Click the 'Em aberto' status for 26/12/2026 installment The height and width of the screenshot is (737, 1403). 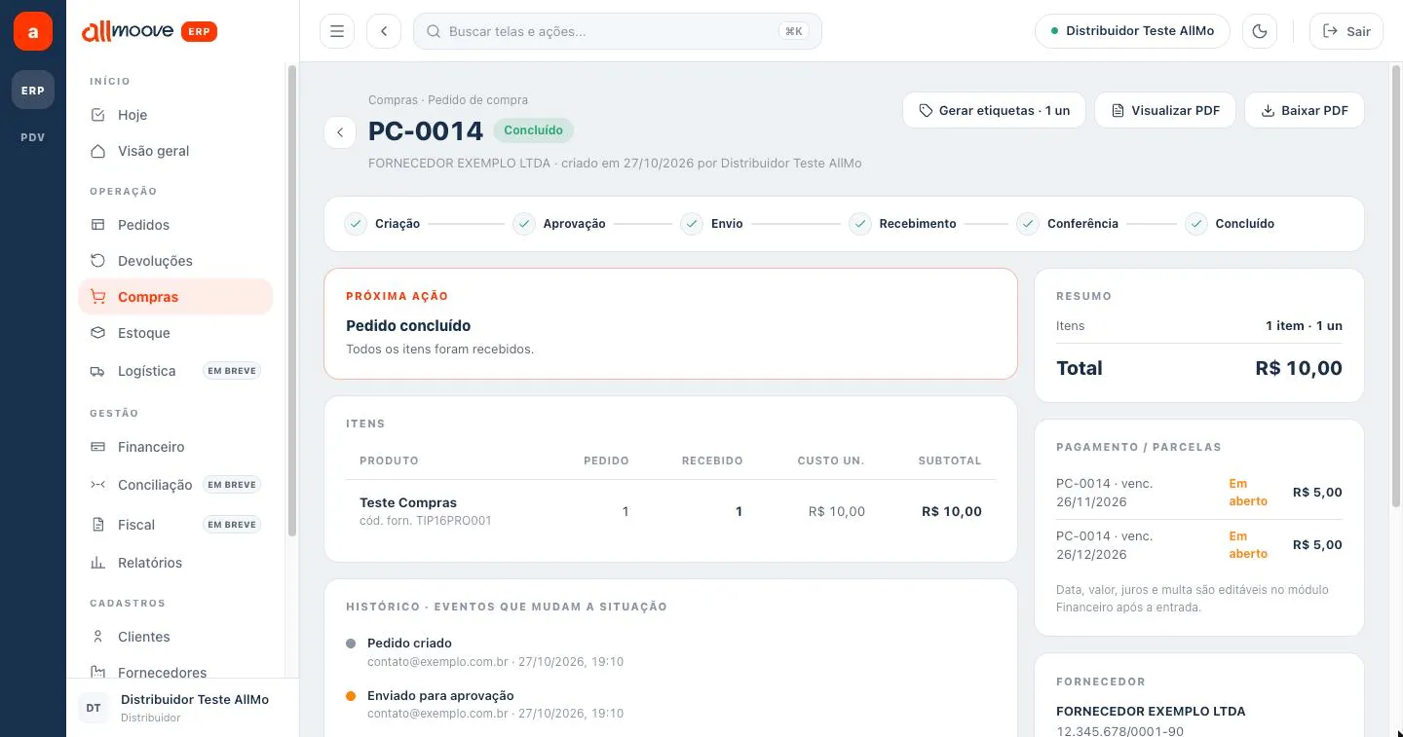pyautogui.click(x=1248, y=545)
